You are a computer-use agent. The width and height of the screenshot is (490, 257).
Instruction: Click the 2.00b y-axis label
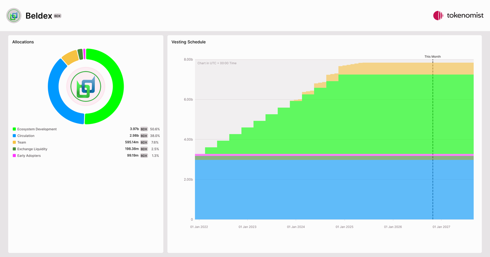click(x=188, y=179)
